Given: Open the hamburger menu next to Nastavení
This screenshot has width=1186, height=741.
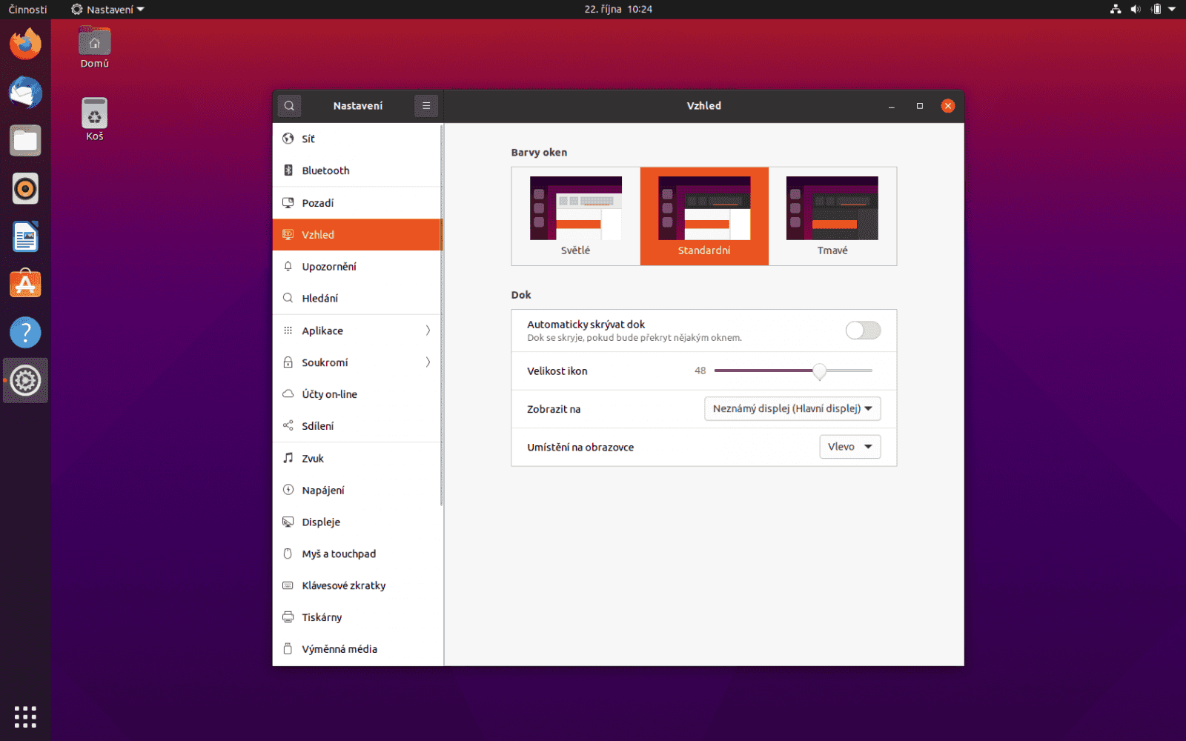Looking at the screenshot, I should tap(426, 105).
